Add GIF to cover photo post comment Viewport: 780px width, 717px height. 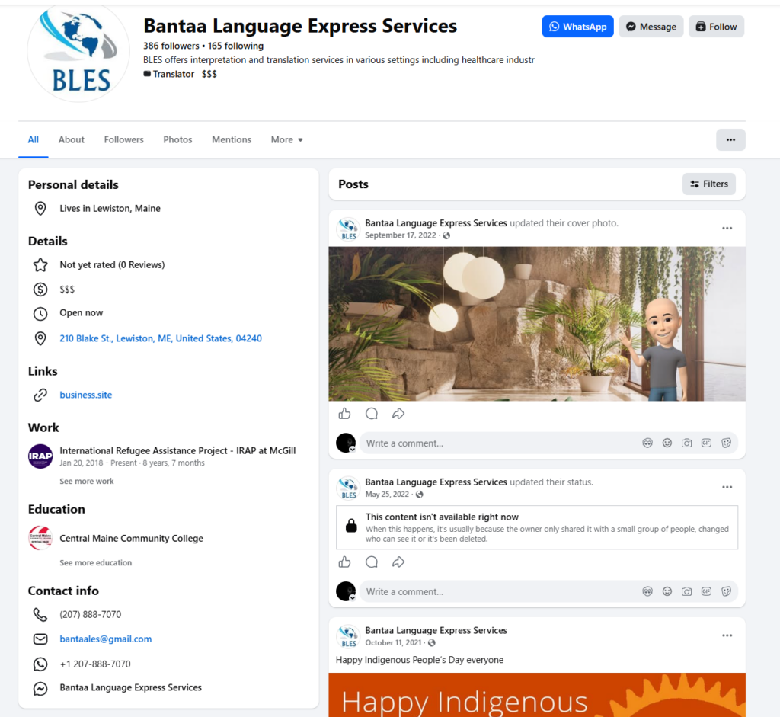[x=706, y=443]
